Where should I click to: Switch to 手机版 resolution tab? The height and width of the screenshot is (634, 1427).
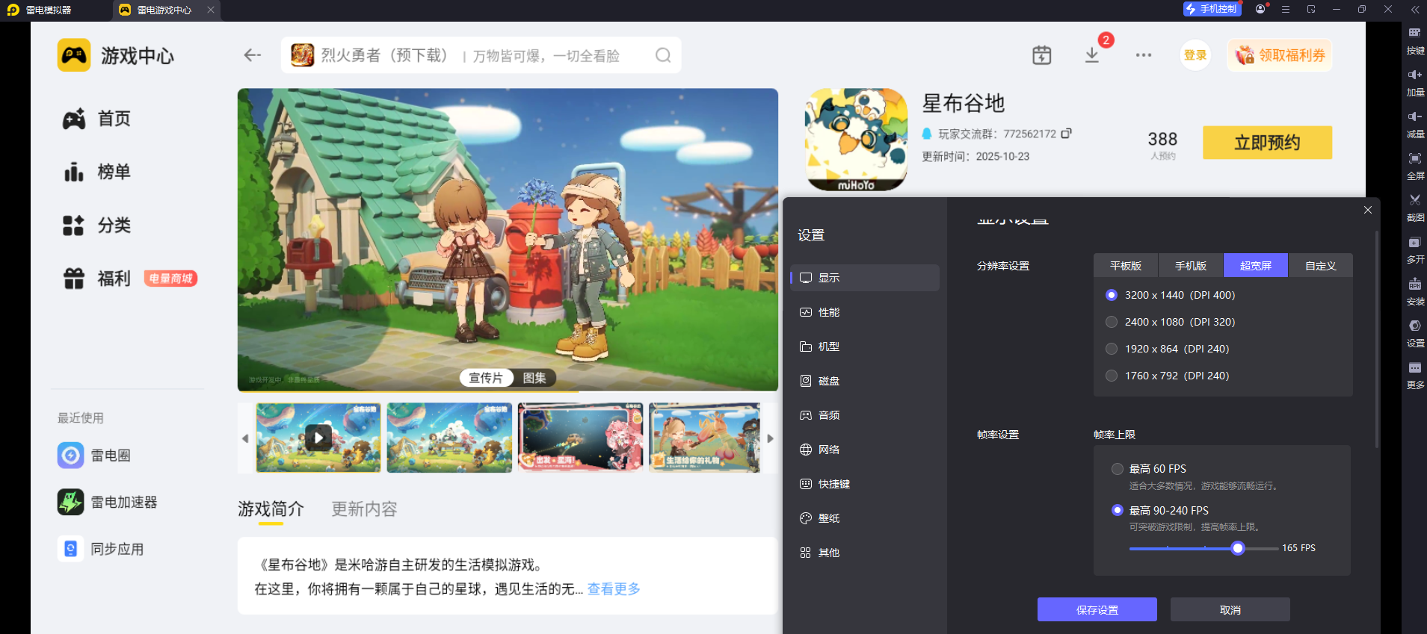(1191, 266)
